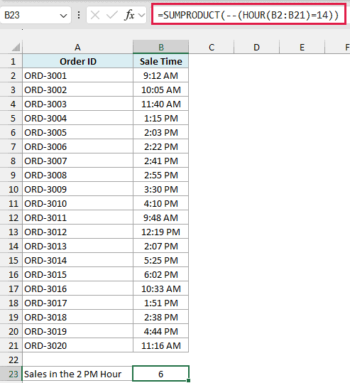Select cell ORD-3012

point(77,232)
